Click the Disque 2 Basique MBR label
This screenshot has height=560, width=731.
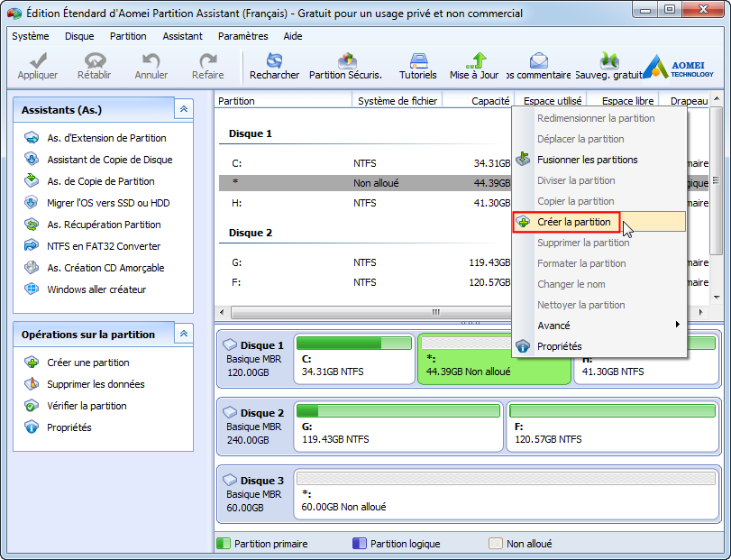(254, 427)
